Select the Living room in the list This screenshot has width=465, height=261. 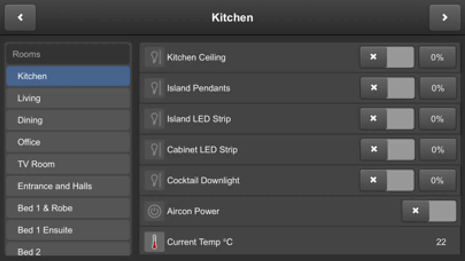coord(68,98)
